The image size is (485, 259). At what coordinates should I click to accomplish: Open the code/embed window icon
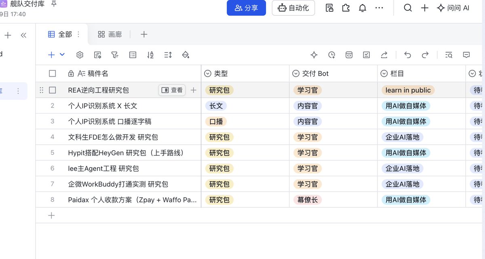[x=349, y=55]
